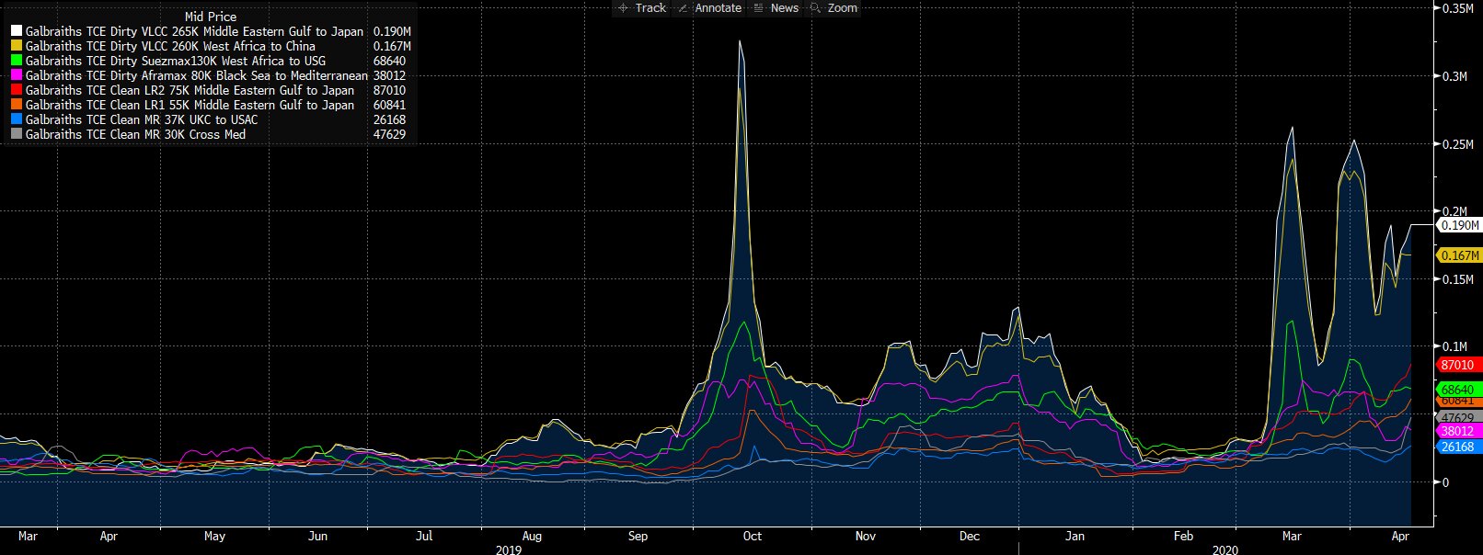The image size is (1483, 555).
Task: Click the Nov label on the time axis
Action: [866, 536]
